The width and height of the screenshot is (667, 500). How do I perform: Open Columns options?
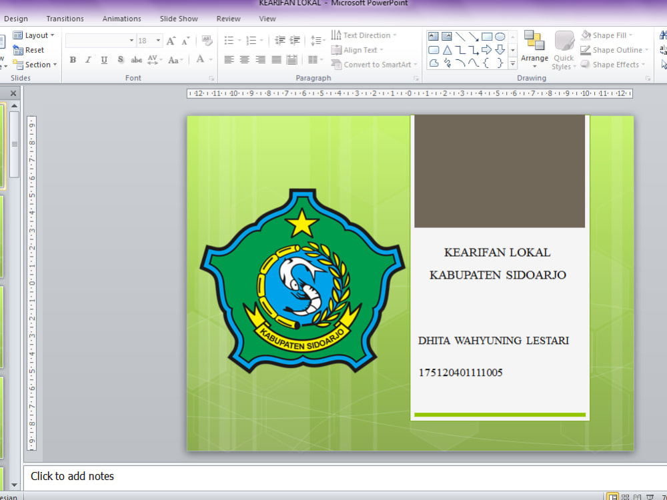(314, 59)
